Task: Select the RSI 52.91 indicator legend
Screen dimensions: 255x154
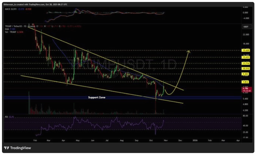Action: 10,117
